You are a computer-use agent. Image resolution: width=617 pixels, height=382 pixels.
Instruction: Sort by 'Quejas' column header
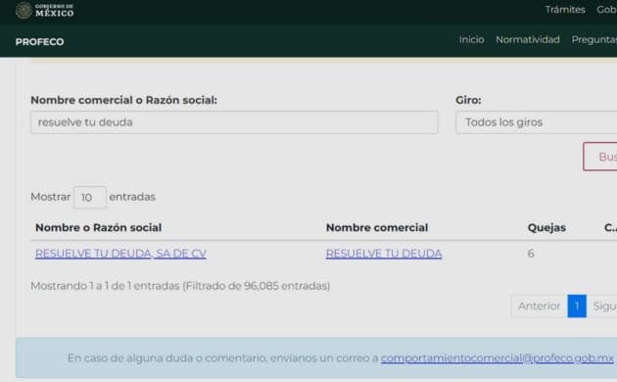(x=546, y=228)
